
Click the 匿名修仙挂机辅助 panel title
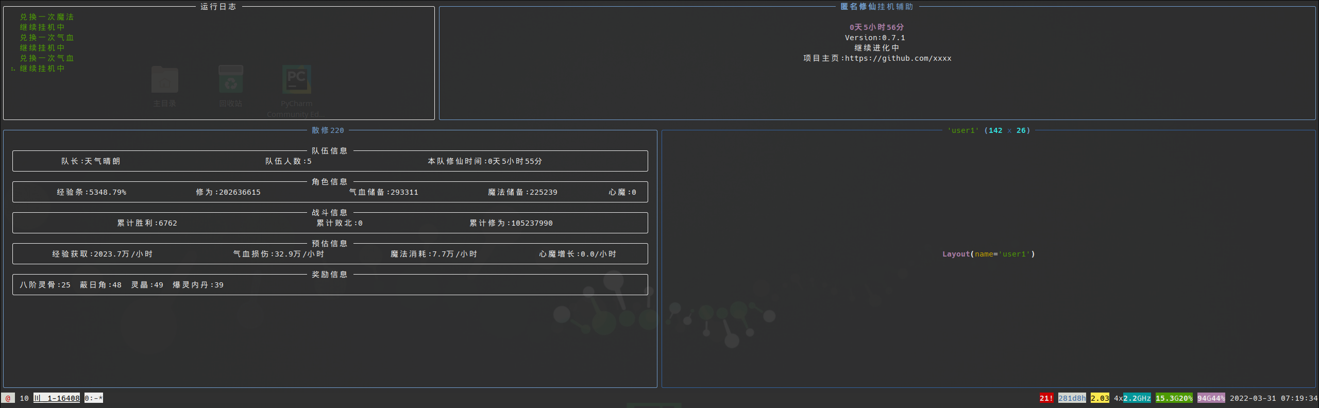click(x=877, y=7)
